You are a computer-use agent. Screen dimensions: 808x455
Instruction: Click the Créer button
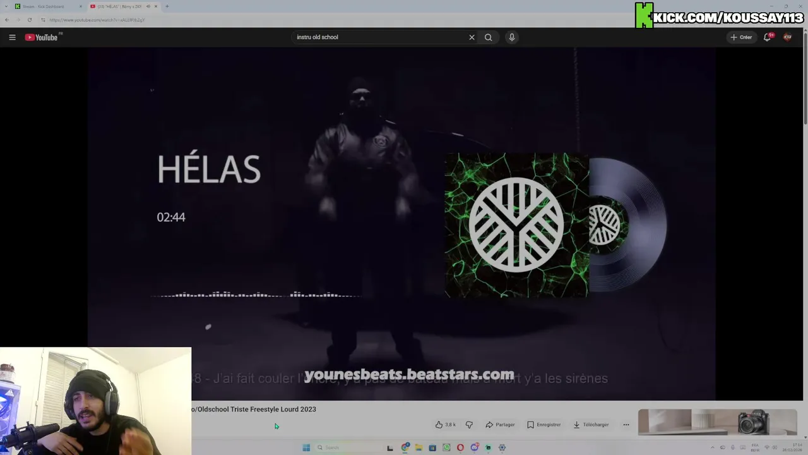[741, 37]
